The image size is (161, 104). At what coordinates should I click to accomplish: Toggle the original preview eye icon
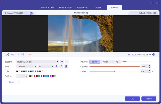tap(31, 13)
